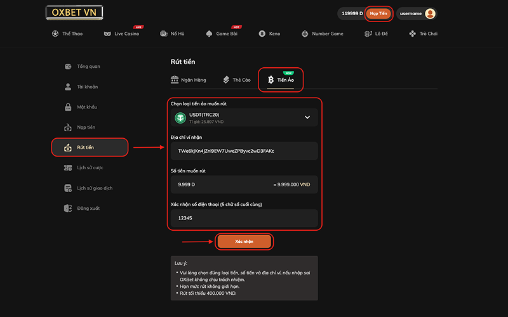Switch to the Tiền Ảo tab
Image resolution: width=508 pixels, height=317 pixels.
coord(281,80)
